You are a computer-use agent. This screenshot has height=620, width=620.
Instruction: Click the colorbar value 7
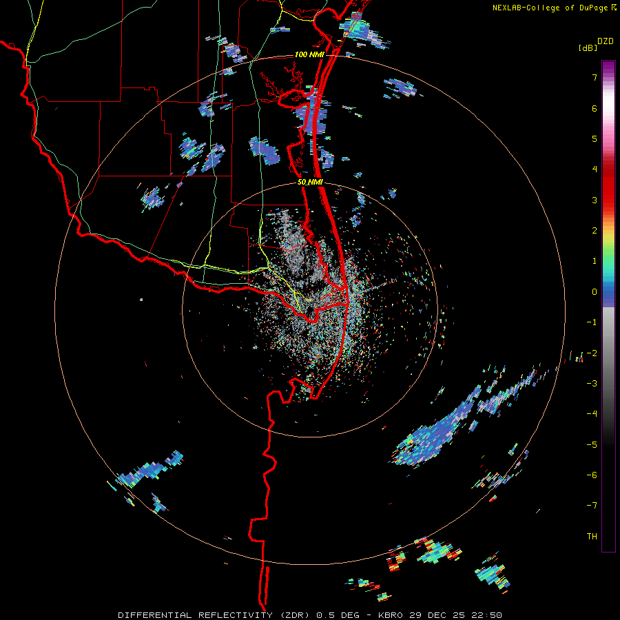tap(595, 77)
